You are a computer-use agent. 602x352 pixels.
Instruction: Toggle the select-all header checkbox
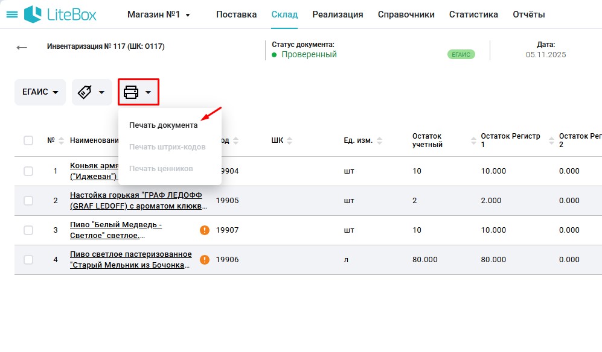tap(28, 140)
